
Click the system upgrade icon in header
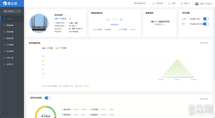coord(153,3)
